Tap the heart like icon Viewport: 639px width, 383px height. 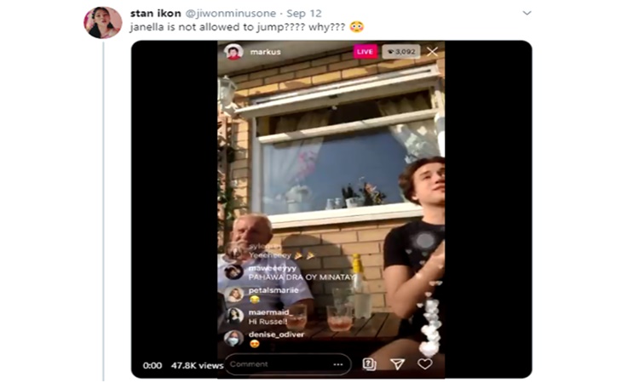(x=424, y=364)
